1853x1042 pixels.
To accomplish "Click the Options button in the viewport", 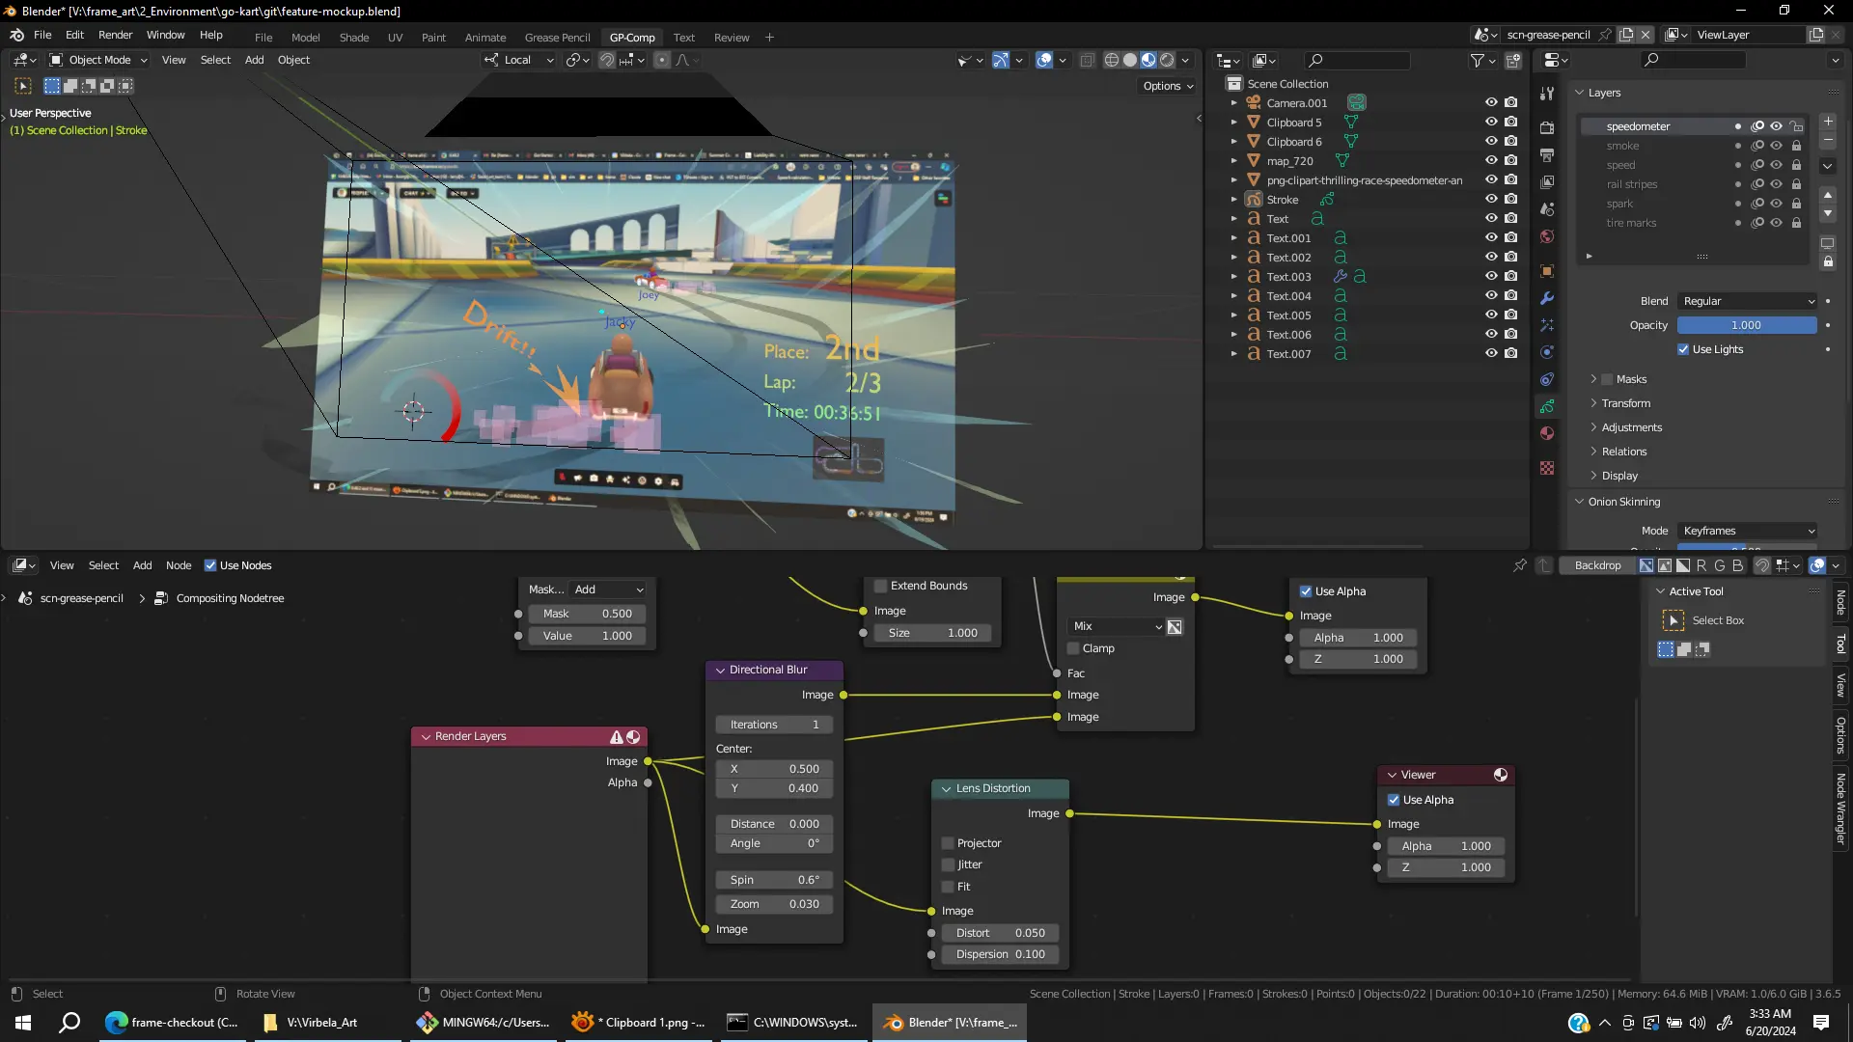I will coord(1168,86).
